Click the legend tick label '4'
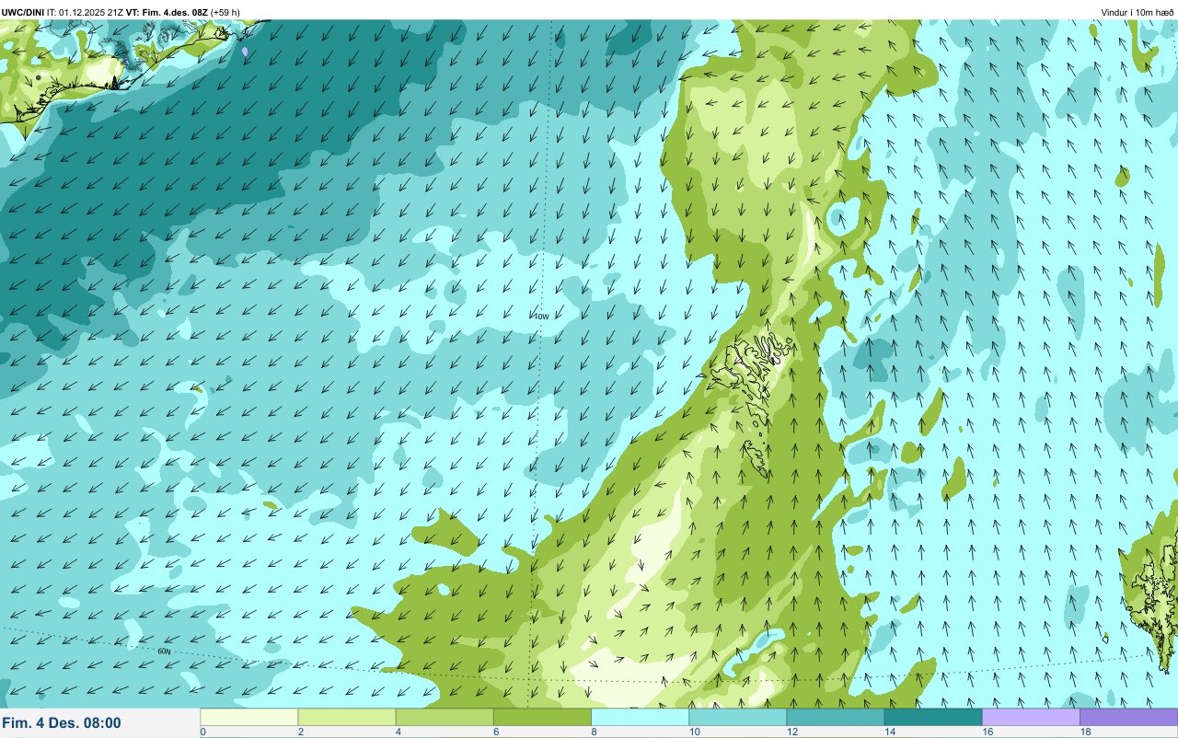 click(x=398, y=732)
